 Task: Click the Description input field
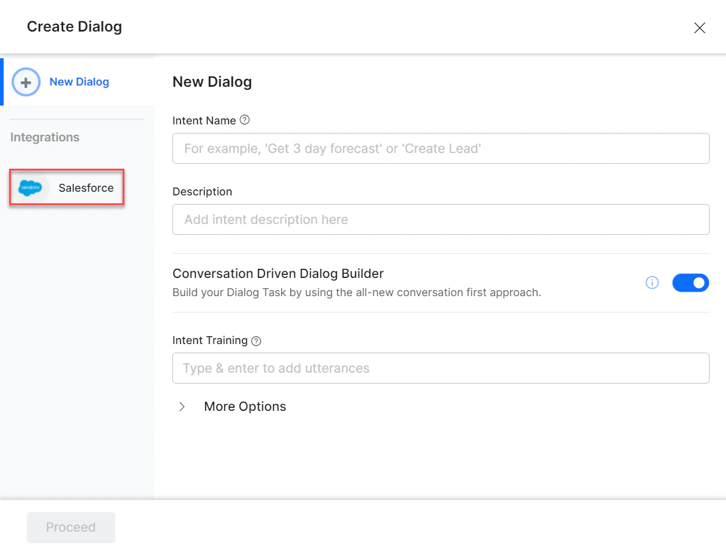[x=441, y=219]
